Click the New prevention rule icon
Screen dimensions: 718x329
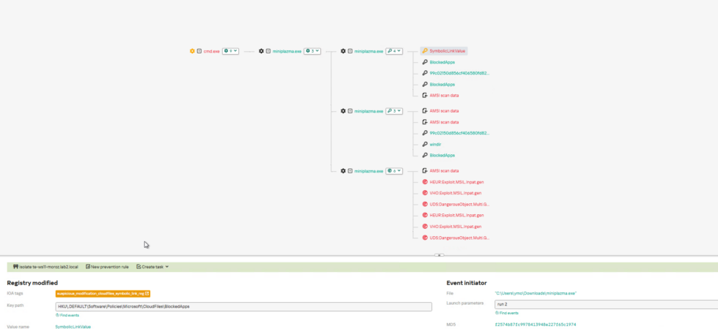point(88,266)
